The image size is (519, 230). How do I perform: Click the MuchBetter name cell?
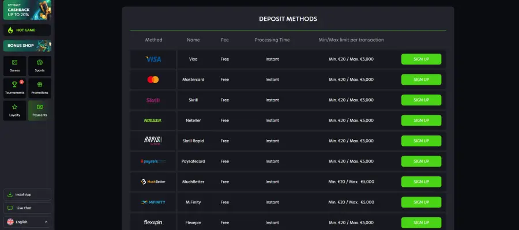[193, 182]
